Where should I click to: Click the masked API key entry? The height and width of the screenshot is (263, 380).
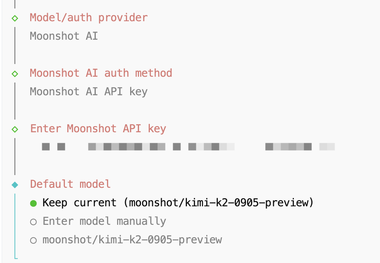[x=188, y=147]
